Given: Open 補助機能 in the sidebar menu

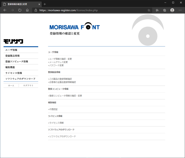Looking at the screenshot, I should pyautogui.click(x=21, y=67).
